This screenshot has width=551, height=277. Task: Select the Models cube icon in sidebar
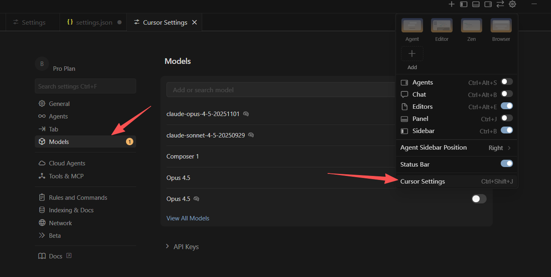click(x=42, y=142)
